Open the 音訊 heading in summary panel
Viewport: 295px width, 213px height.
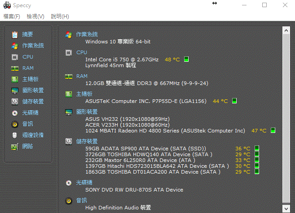[81, 200]
